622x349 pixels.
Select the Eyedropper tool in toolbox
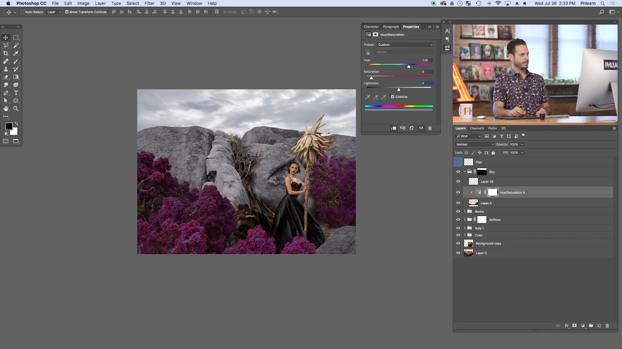point(16,53)
